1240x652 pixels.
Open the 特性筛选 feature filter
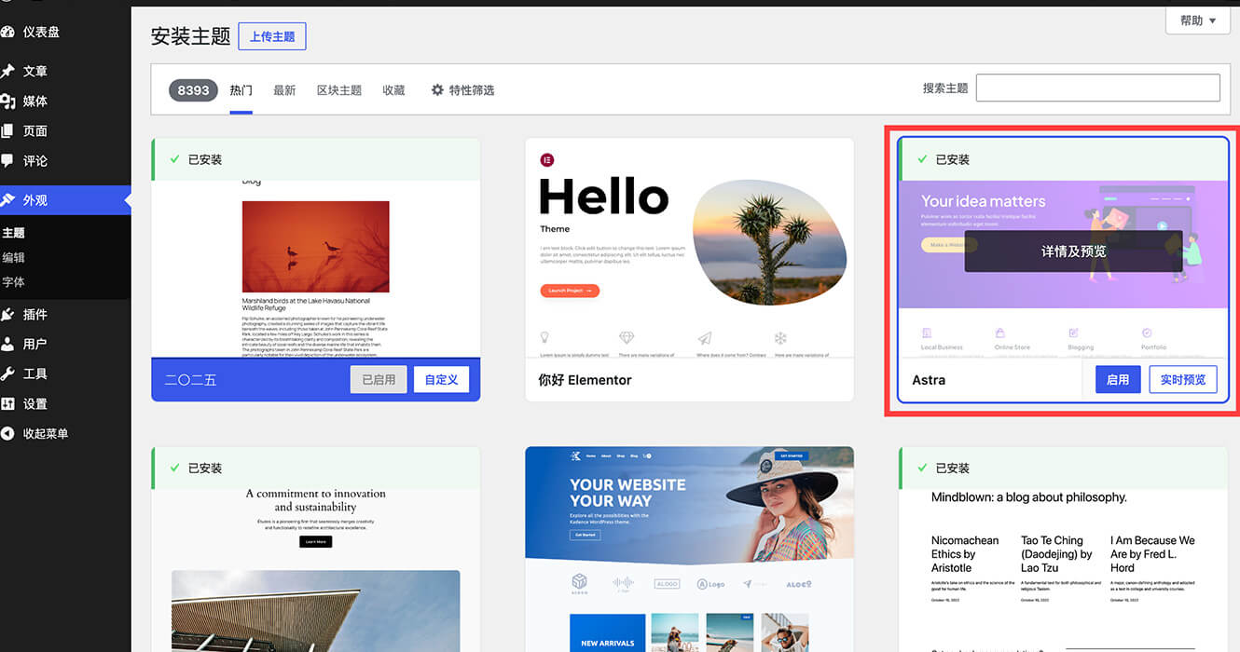pyautogui.click(x=462, y=90)
